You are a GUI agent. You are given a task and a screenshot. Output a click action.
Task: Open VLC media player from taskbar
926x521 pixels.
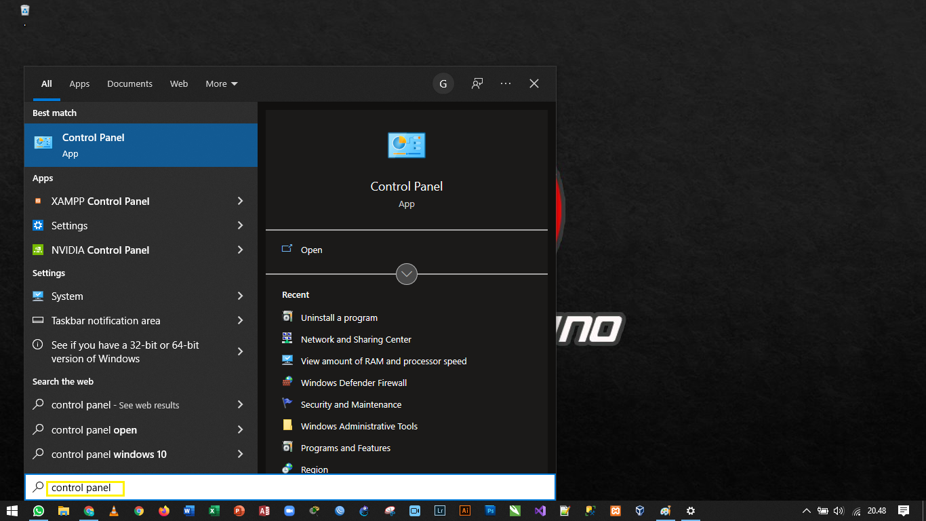tap(114, 511)
